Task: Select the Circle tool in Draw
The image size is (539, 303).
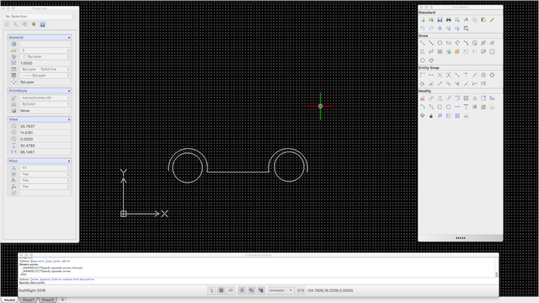Action: [440, 43]
